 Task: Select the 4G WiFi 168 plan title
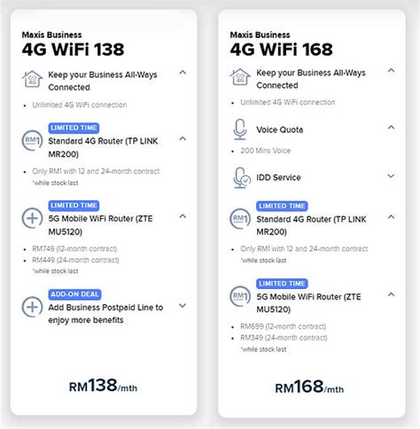click(281, 50)
